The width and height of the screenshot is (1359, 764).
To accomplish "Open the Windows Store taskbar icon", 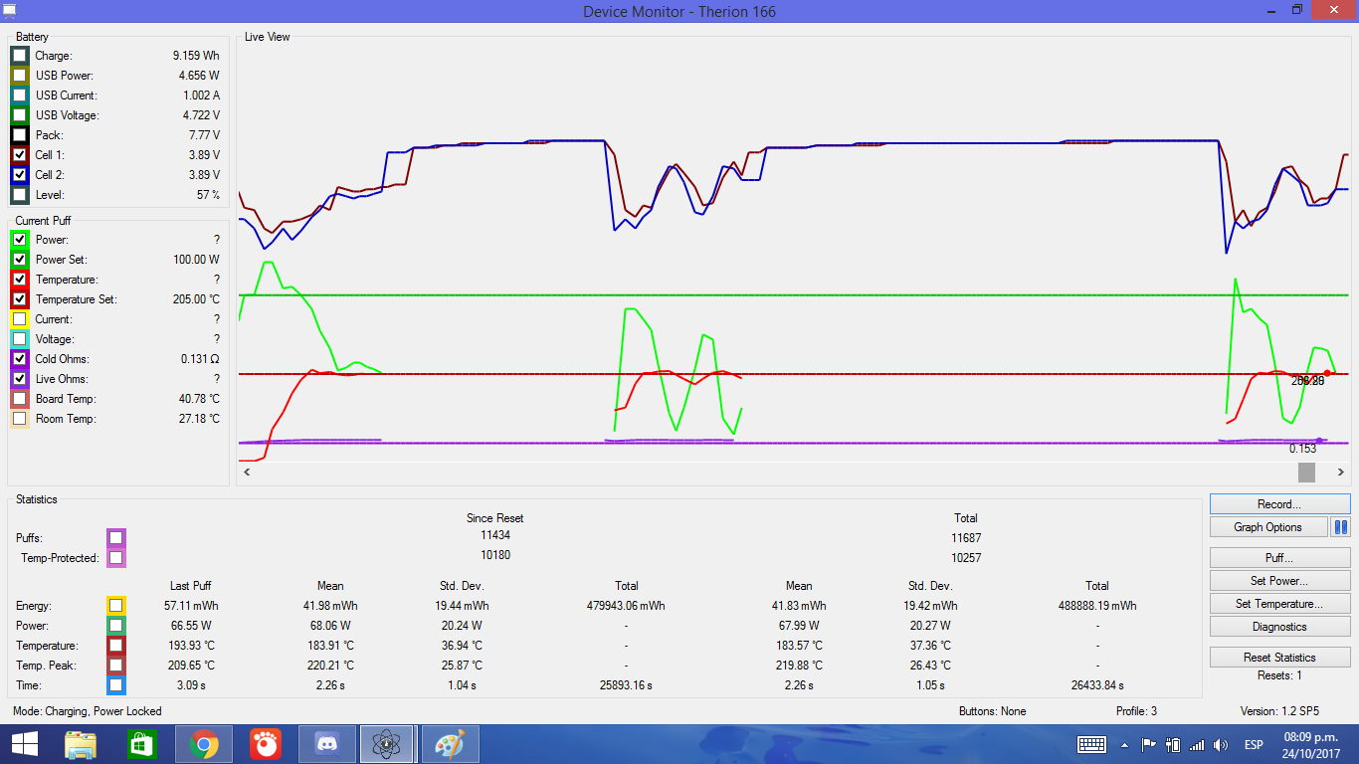I will pyautogui.click(x=142, y=744).
